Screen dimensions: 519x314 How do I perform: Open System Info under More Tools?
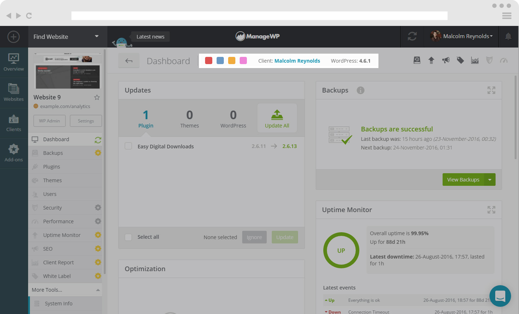pyautogui.click(x=65, y=304)
